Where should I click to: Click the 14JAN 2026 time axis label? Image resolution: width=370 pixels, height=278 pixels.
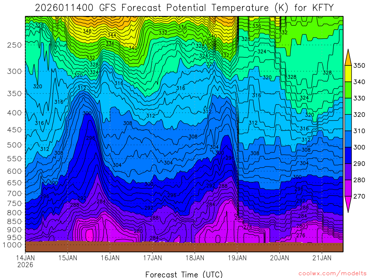[25, 261]
